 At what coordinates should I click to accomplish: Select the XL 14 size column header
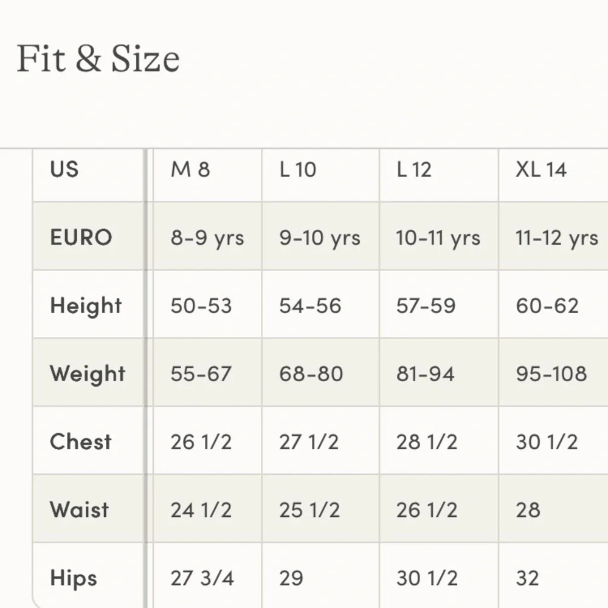[541, 169]
